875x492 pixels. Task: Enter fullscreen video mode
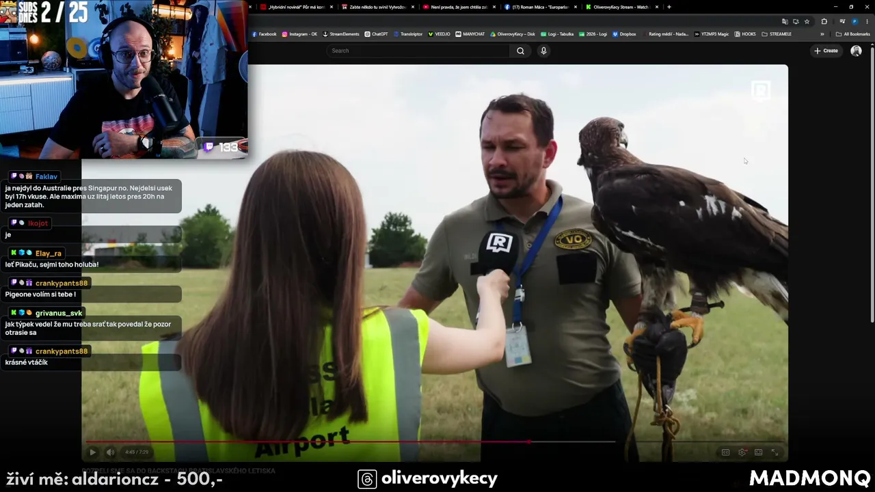point(775,452)
